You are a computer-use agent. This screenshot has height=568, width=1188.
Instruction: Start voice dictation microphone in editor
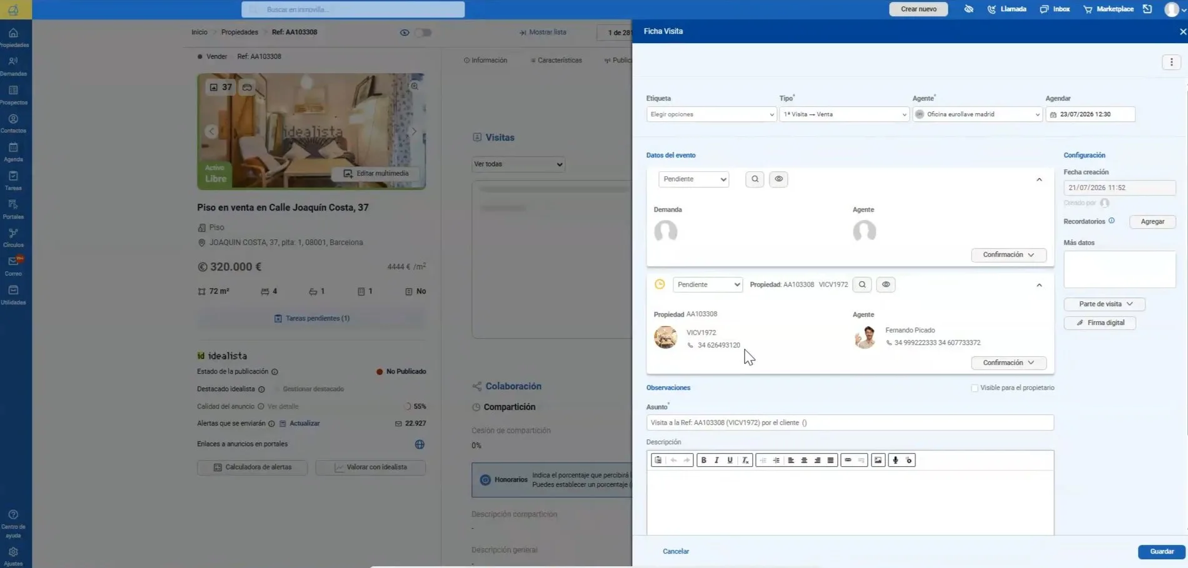[x=895, y=460]
